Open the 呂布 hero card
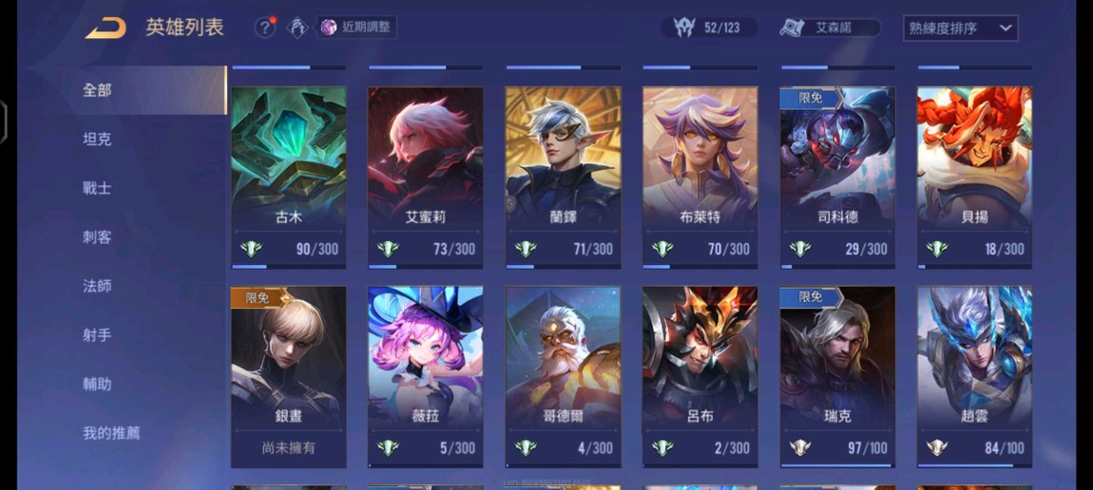 pos(700,377)
